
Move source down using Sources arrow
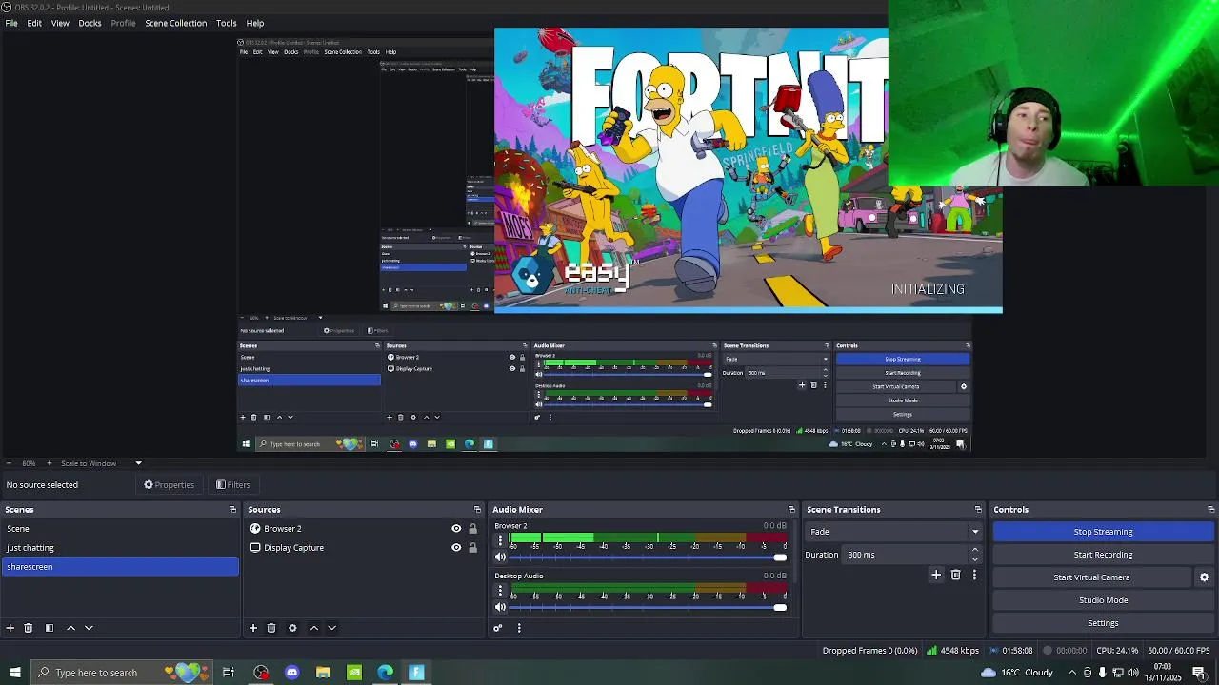pos(331,628)
